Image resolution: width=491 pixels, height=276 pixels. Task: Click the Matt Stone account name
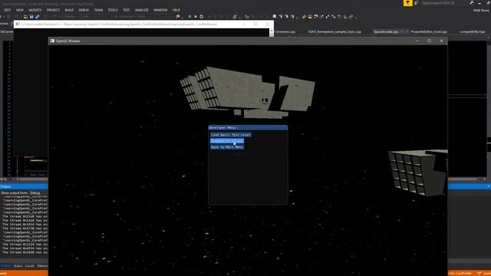tap(481, 10)
